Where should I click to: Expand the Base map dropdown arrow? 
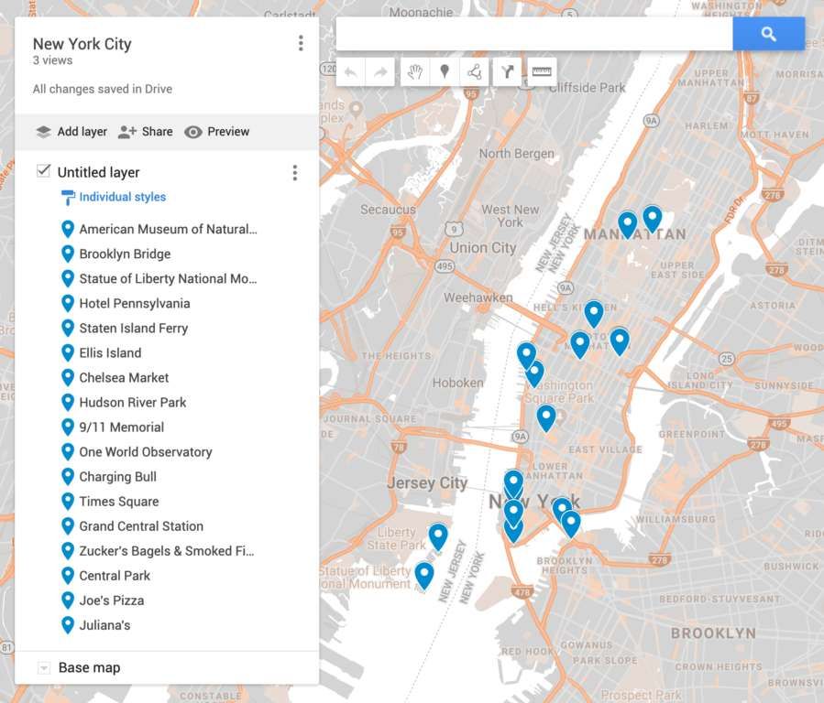(x=44, y=668)
